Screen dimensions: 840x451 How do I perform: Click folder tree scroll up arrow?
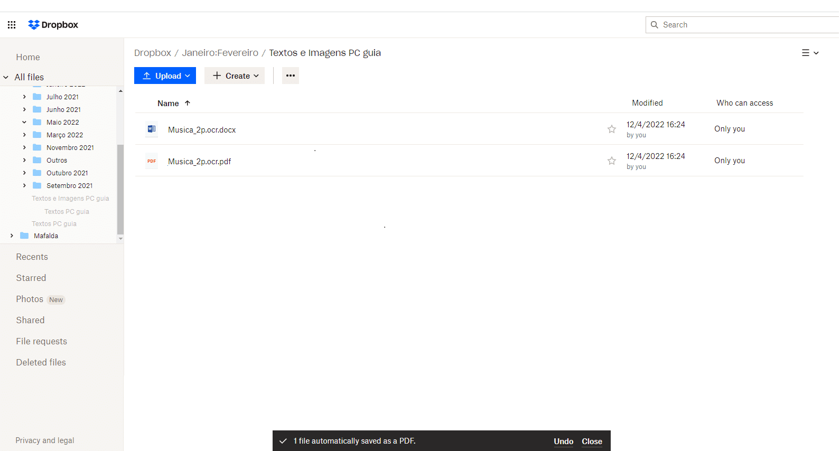pos(120,91)
